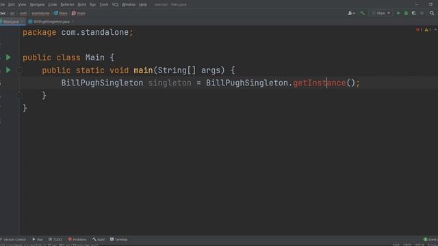
Task: Open the VCS menu
Action: [115, 5]
